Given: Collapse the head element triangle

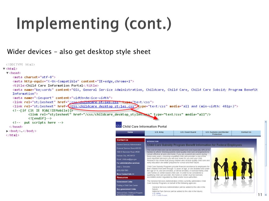Looking at the screenshot, I should click(x=7, y=73).
